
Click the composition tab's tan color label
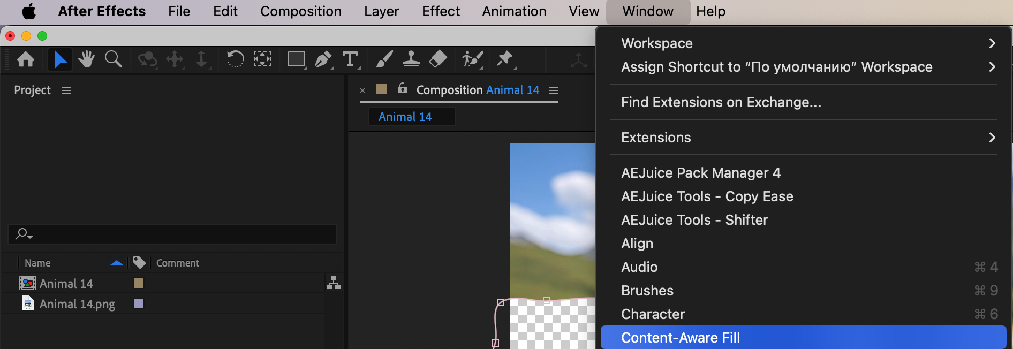click(381, 89)
